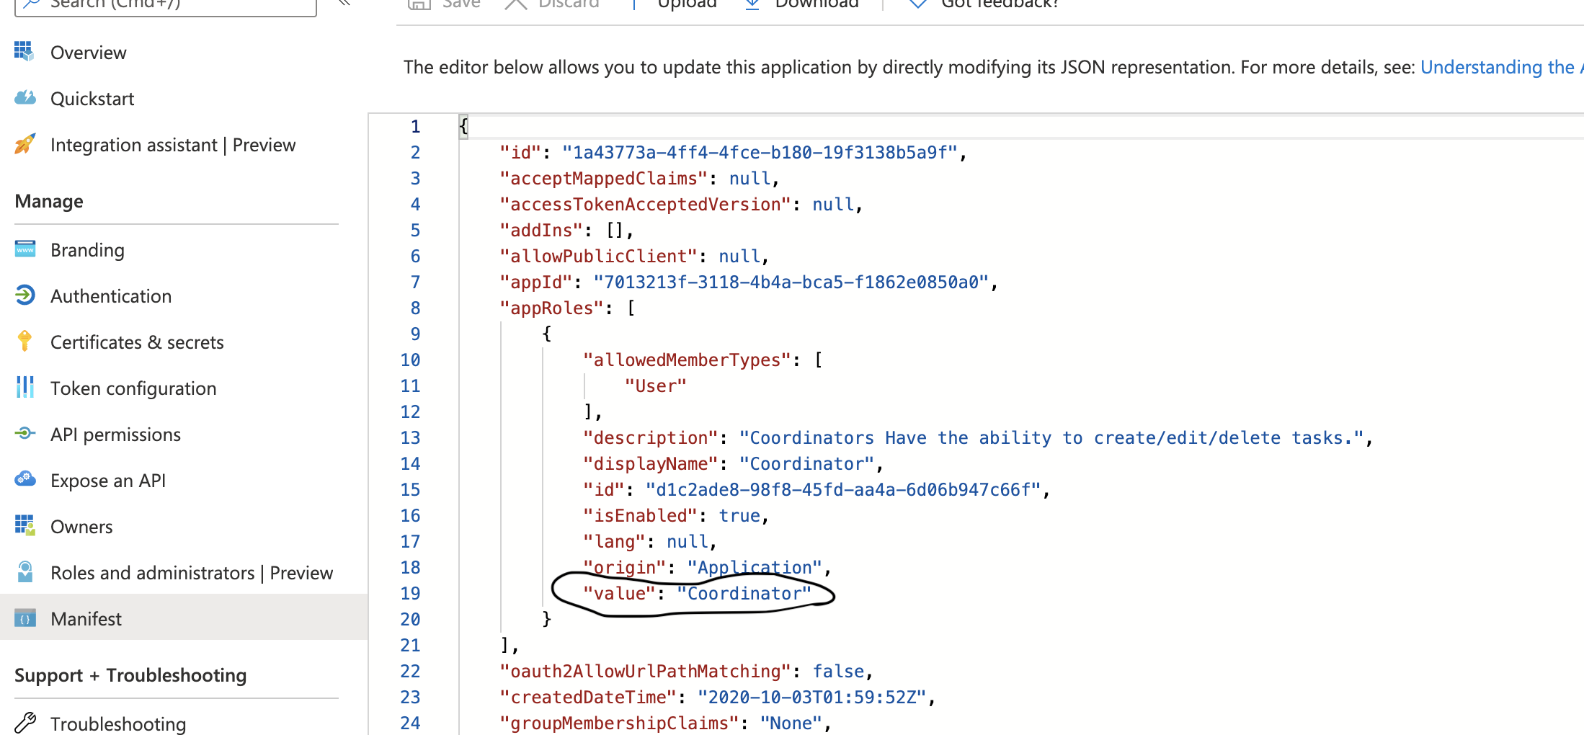Open the Troubleshooting page

click(x=118, y=723)
